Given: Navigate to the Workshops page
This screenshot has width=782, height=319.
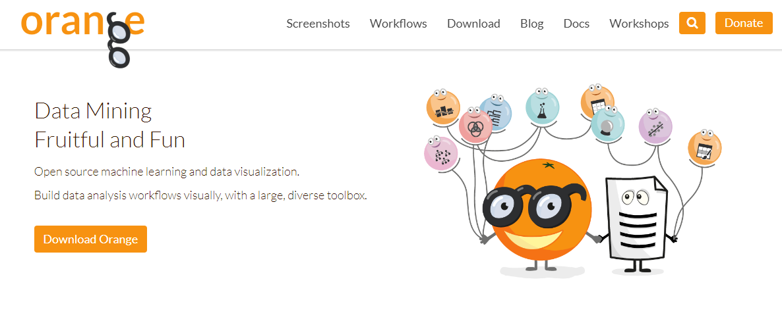Looking at the screenshot, I should click(639, 24).
